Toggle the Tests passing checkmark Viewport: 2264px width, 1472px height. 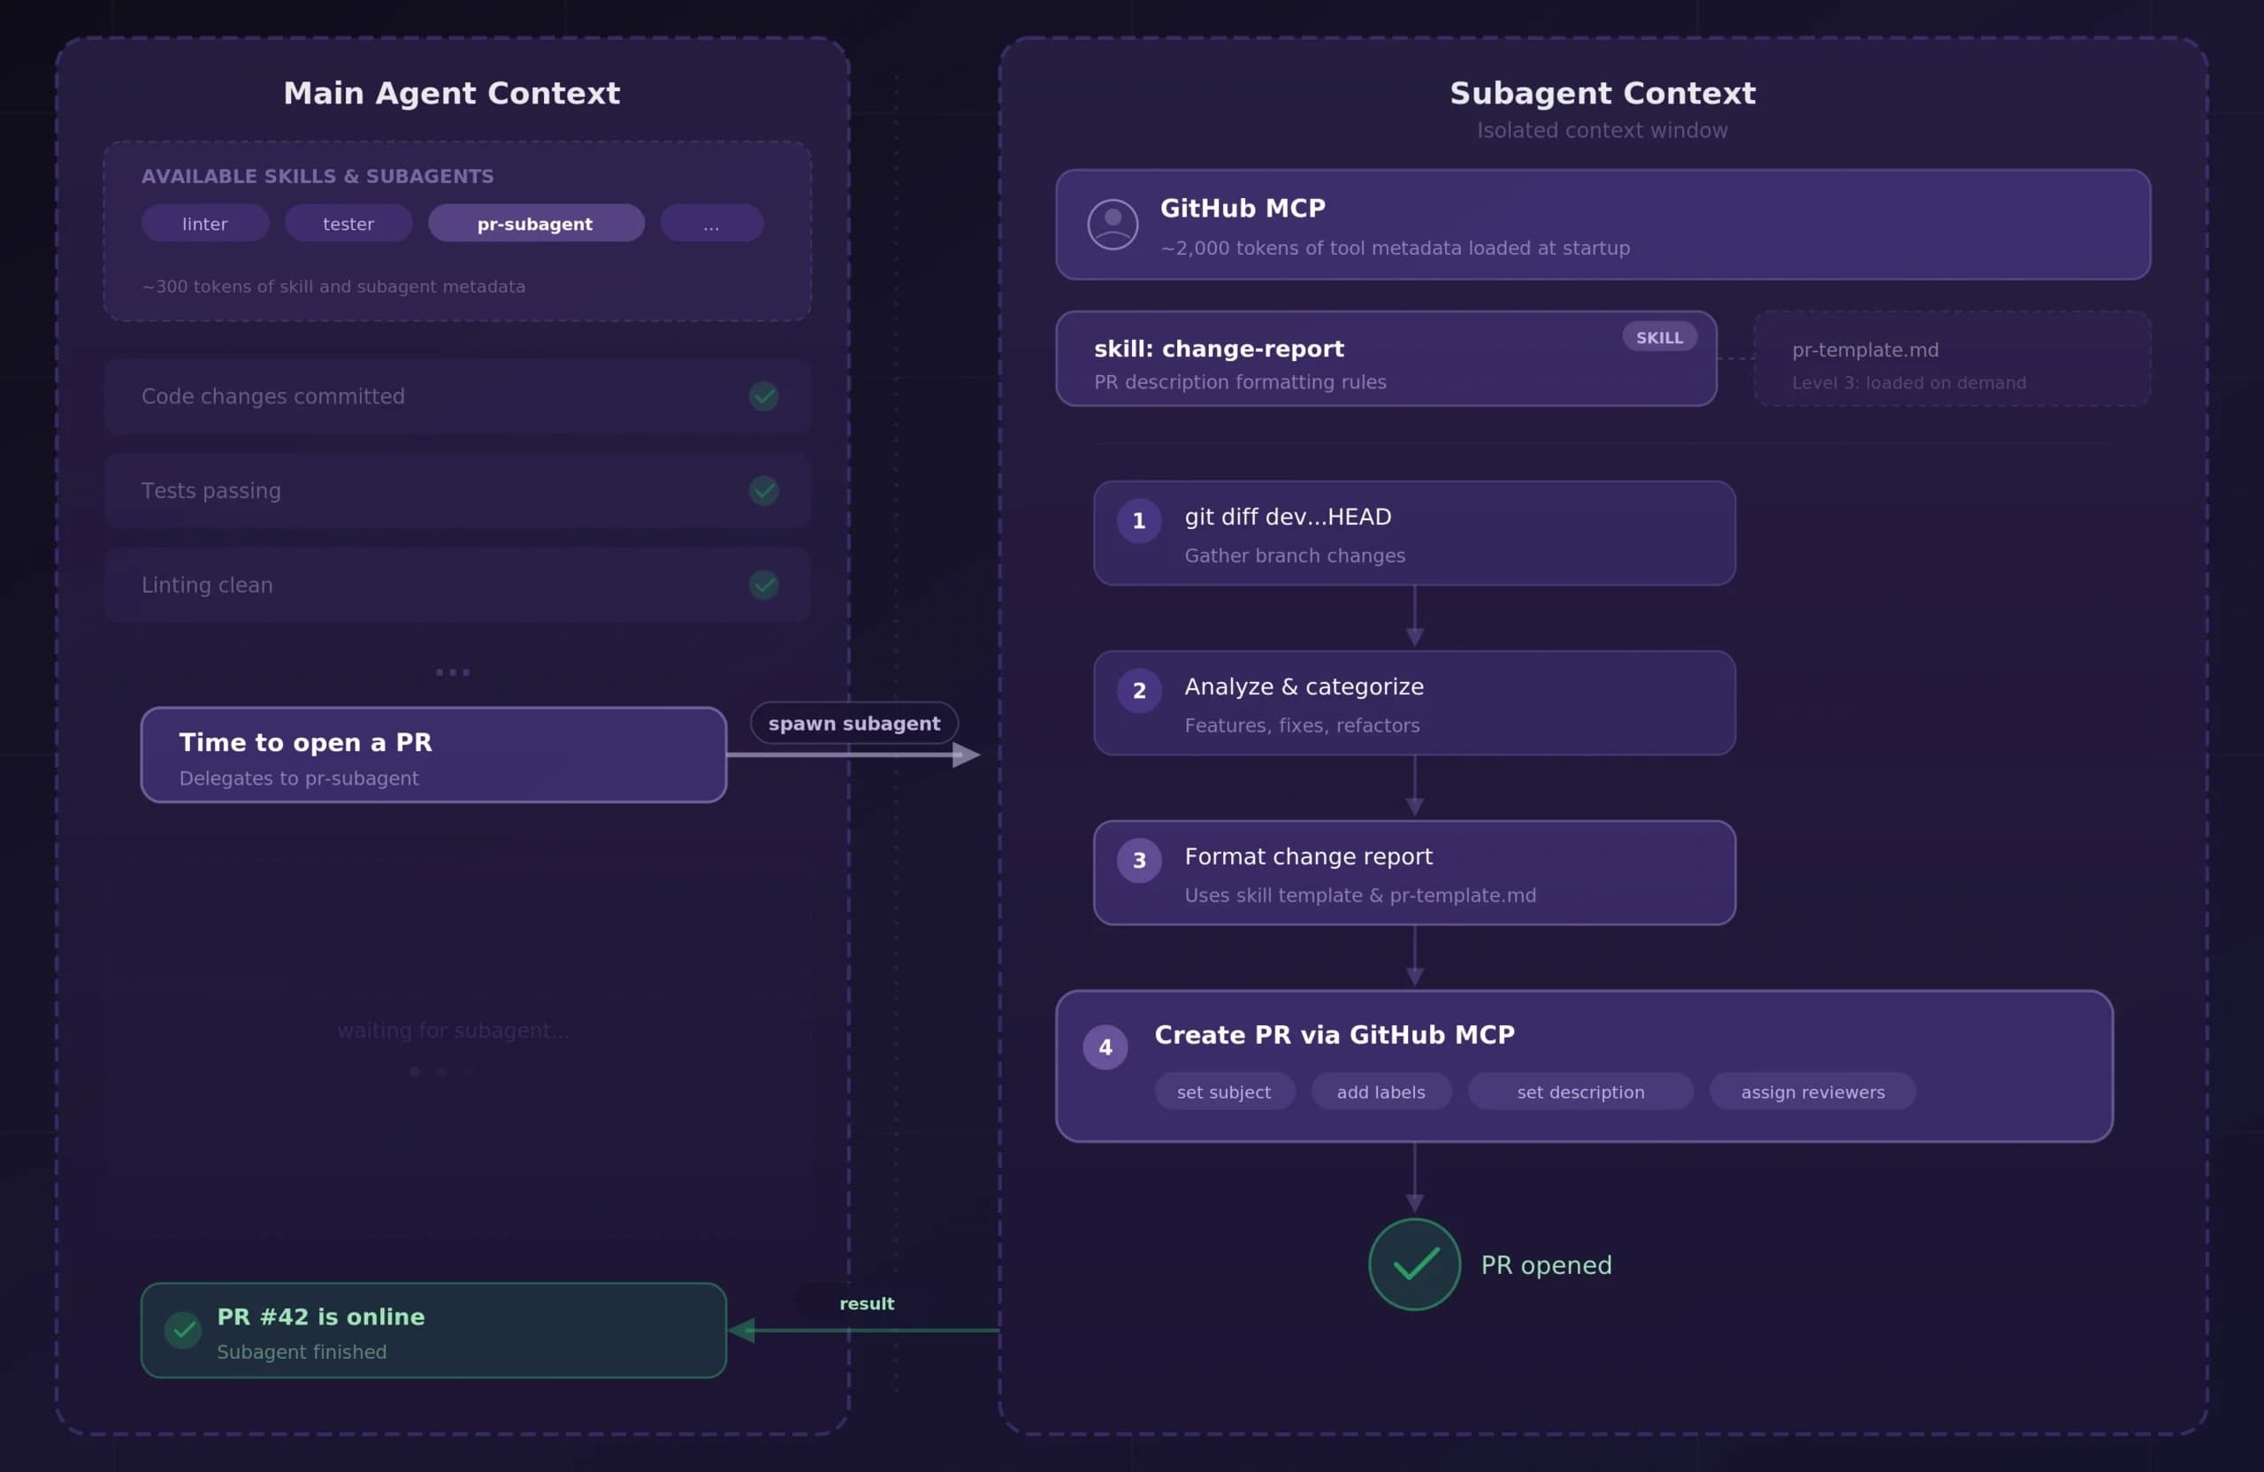764,491
